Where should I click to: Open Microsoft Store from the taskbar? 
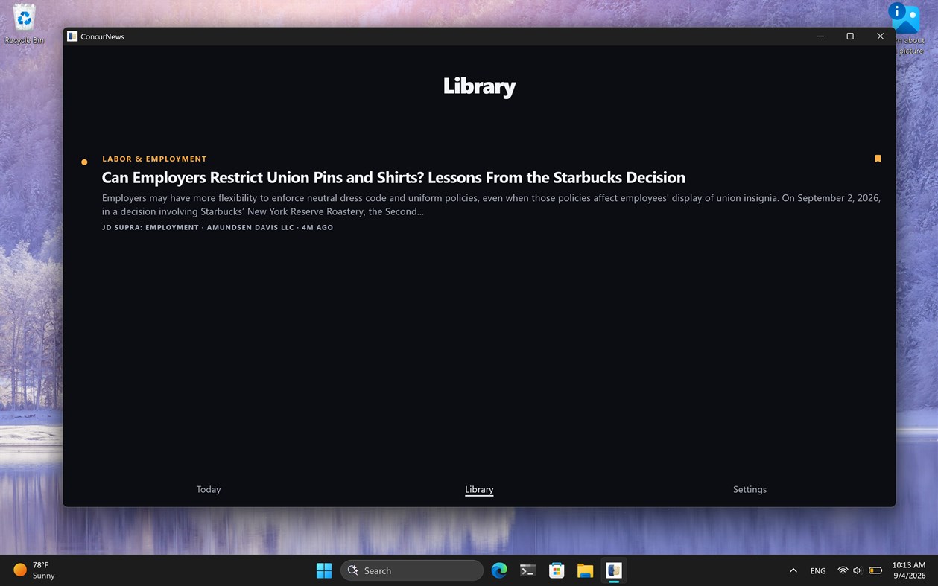coord(557,570)
